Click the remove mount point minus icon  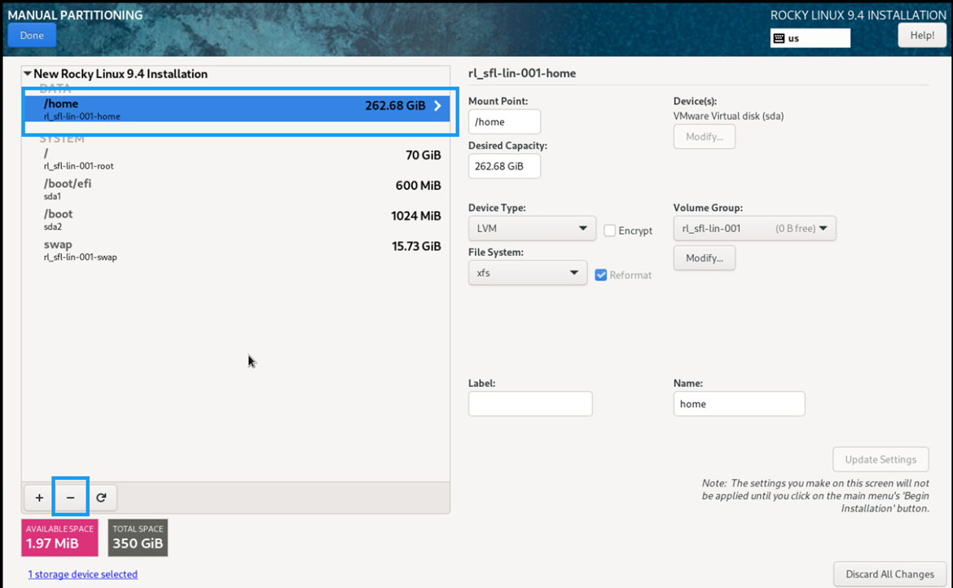tap(71, 498)
